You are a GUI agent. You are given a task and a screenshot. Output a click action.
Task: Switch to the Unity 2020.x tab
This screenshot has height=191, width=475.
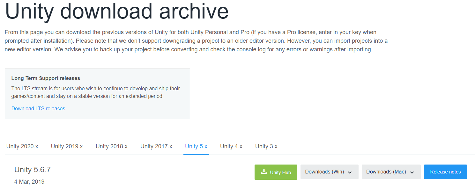[x=22, y=146]
